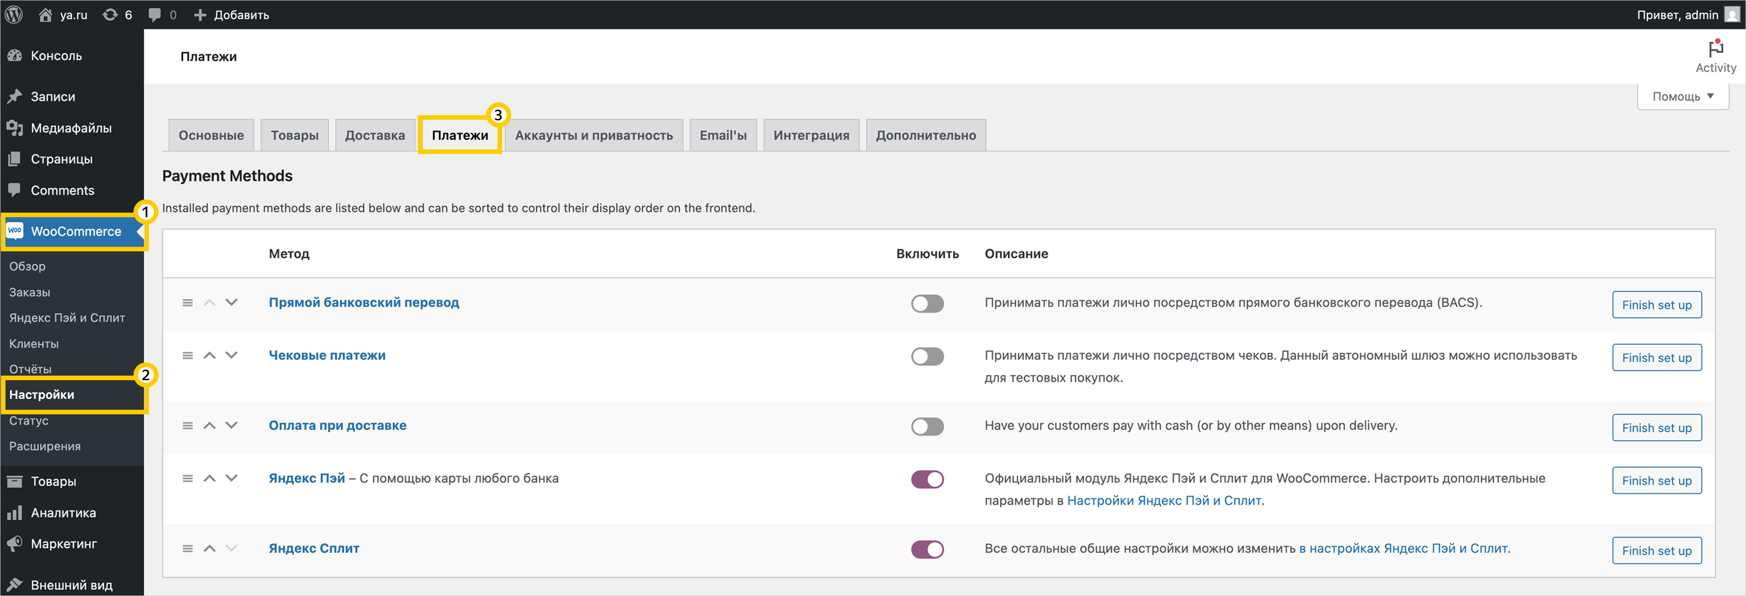Image resolution: width=1746 pixels, height=596 pixels.
Task: Open the Настройки Яндекс Пэй и Сплит link
Action: [1164, 500]
